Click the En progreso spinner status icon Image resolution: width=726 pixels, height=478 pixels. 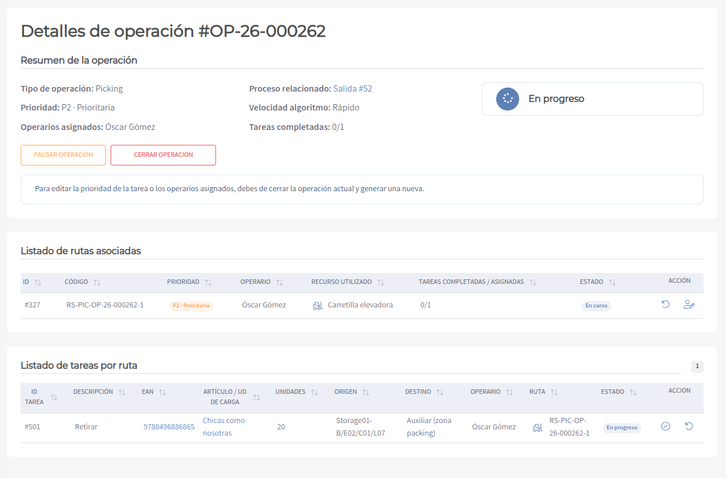pos(508,99)
